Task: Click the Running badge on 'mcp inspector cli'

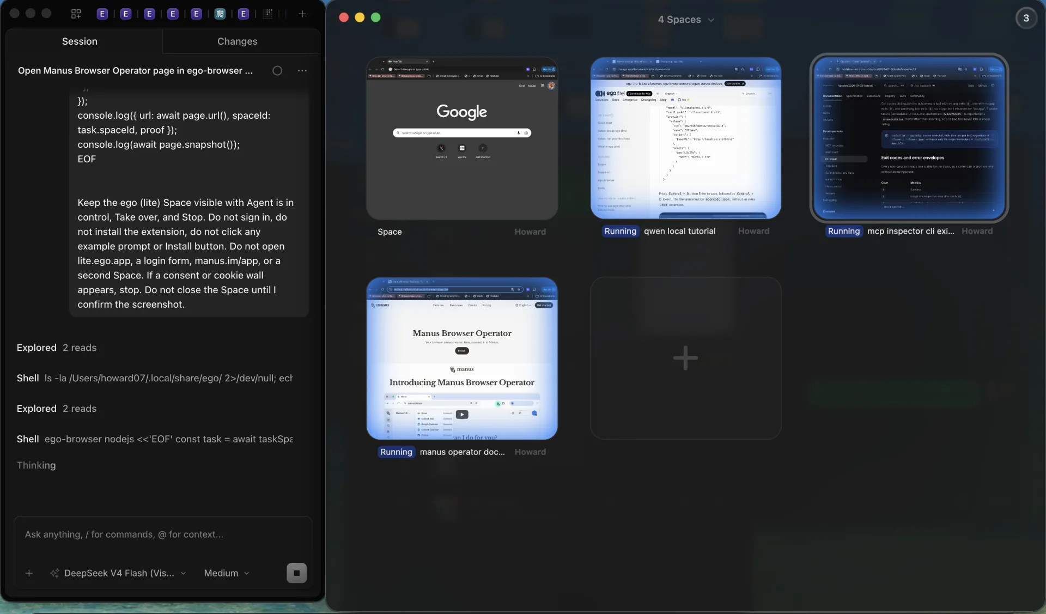Action: (844, 231)
